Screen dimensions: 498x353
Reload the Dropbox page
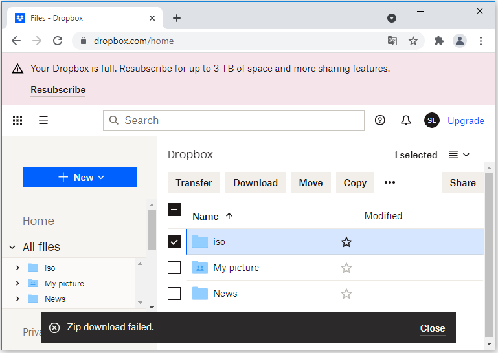pyautogui.click(x=58, y=41)
